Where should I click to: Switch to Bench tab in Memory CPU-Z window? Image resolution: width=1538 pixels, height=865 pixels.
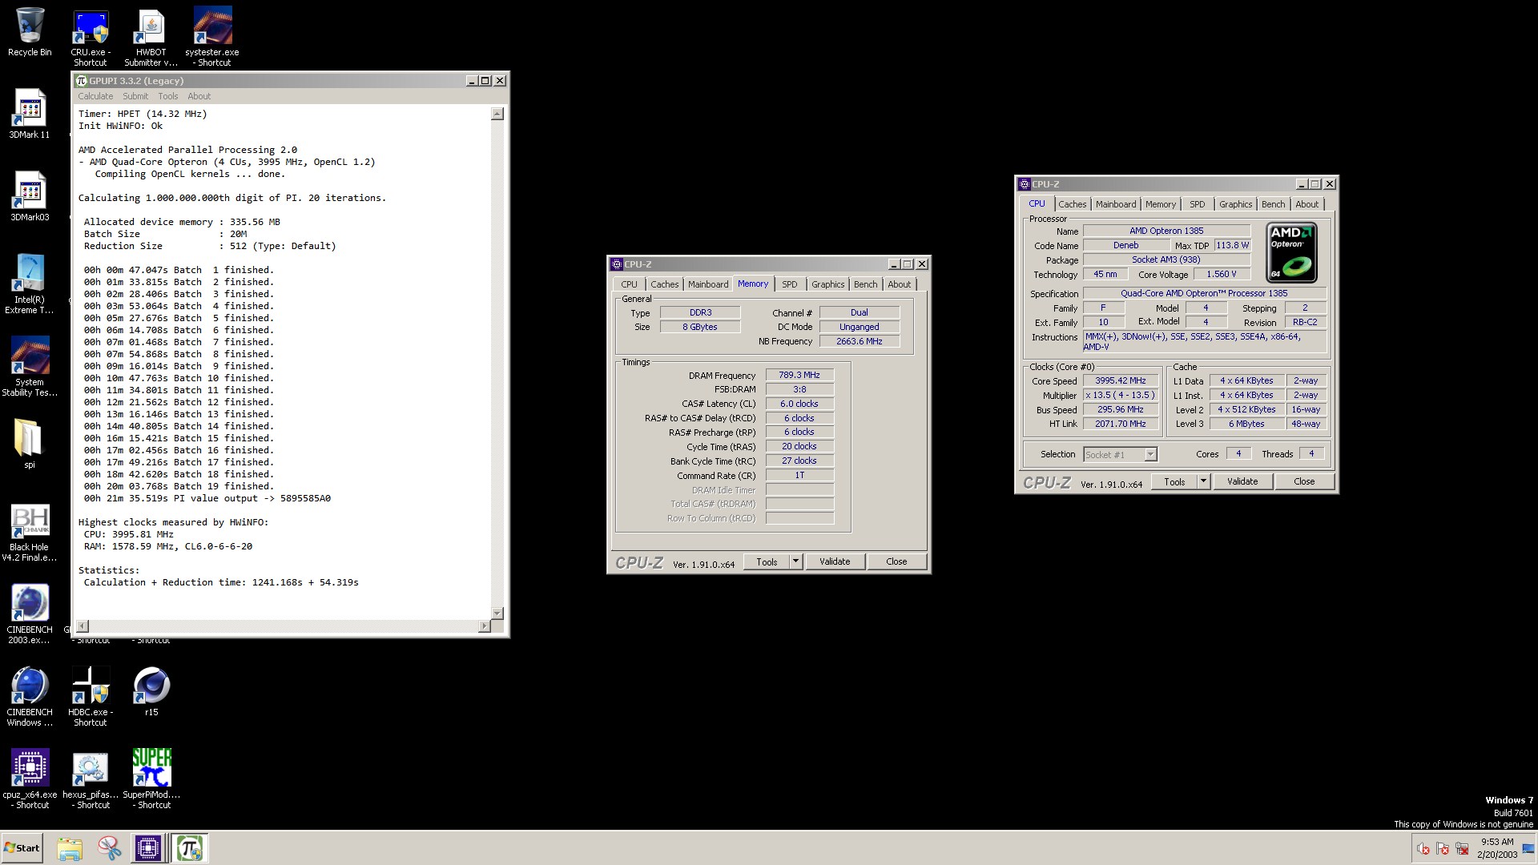865,284
